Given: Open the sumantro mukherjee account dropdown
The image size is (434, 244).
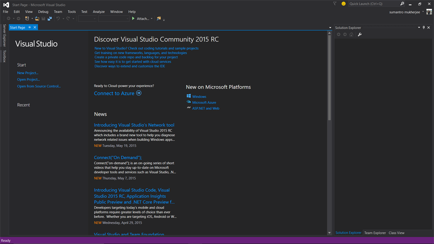Looking at the screenshot, I should [x=423, y=12].
